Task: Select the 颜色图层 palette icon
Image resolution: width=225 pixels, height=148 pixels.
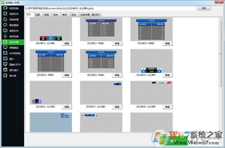Action: coord(5,25)
